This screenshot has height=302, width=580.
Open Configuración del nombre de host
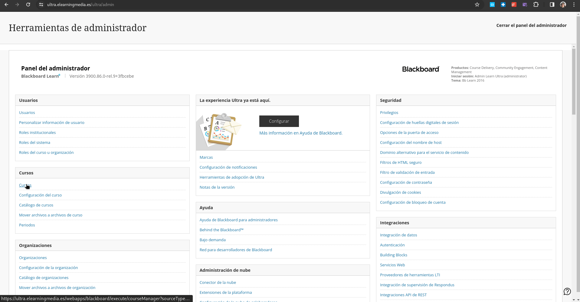(411, 142)
